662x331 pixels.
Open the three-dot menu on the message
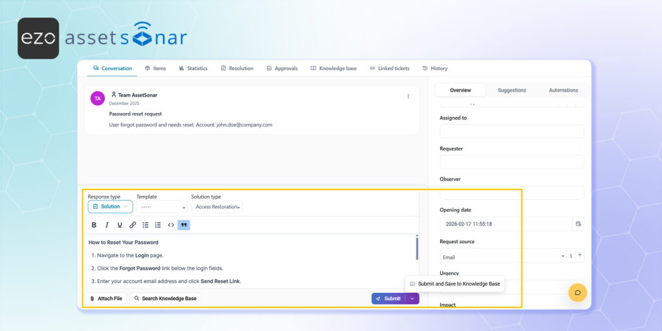(x=408, y=96)
